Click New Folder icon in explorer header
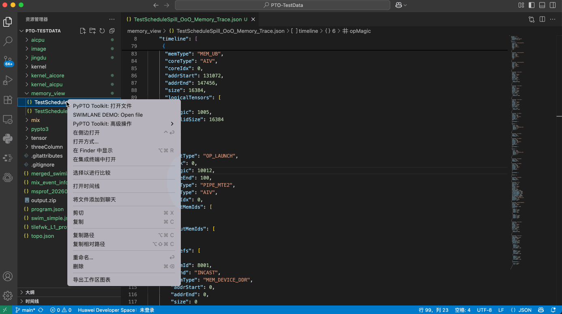 (x=92, y=31)
